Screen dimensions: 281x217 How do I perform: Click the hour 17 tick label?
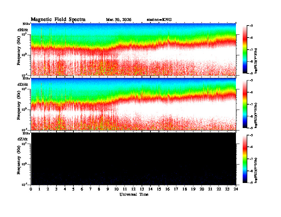click(176, 189)
